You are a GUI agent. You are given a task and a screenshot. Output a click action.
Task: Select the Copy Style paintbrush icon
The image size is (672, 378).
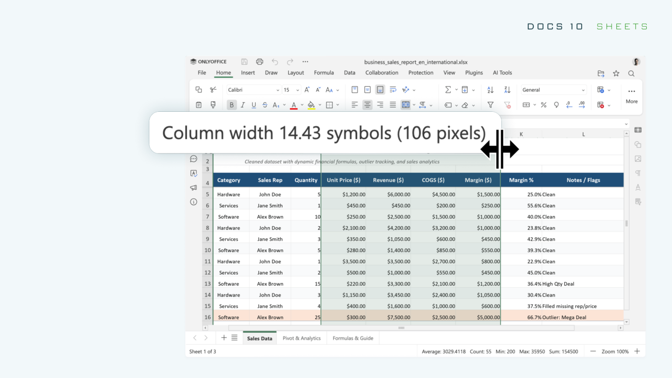pyautogui.click(x=213, y=105)
